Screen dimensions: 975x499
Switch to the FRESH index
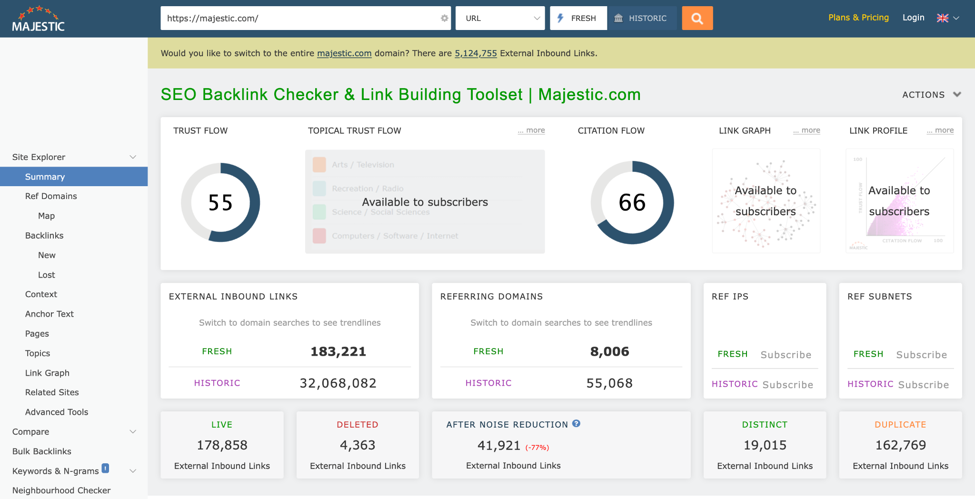point(578,18)
